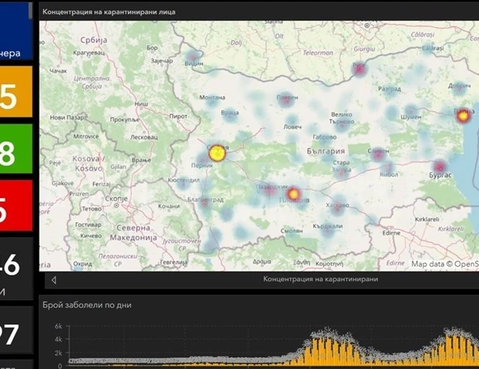Click the Враца city label

(x=229, y=113)
